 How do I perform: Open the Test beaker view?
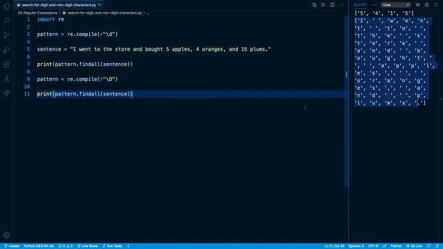point(6,78)
